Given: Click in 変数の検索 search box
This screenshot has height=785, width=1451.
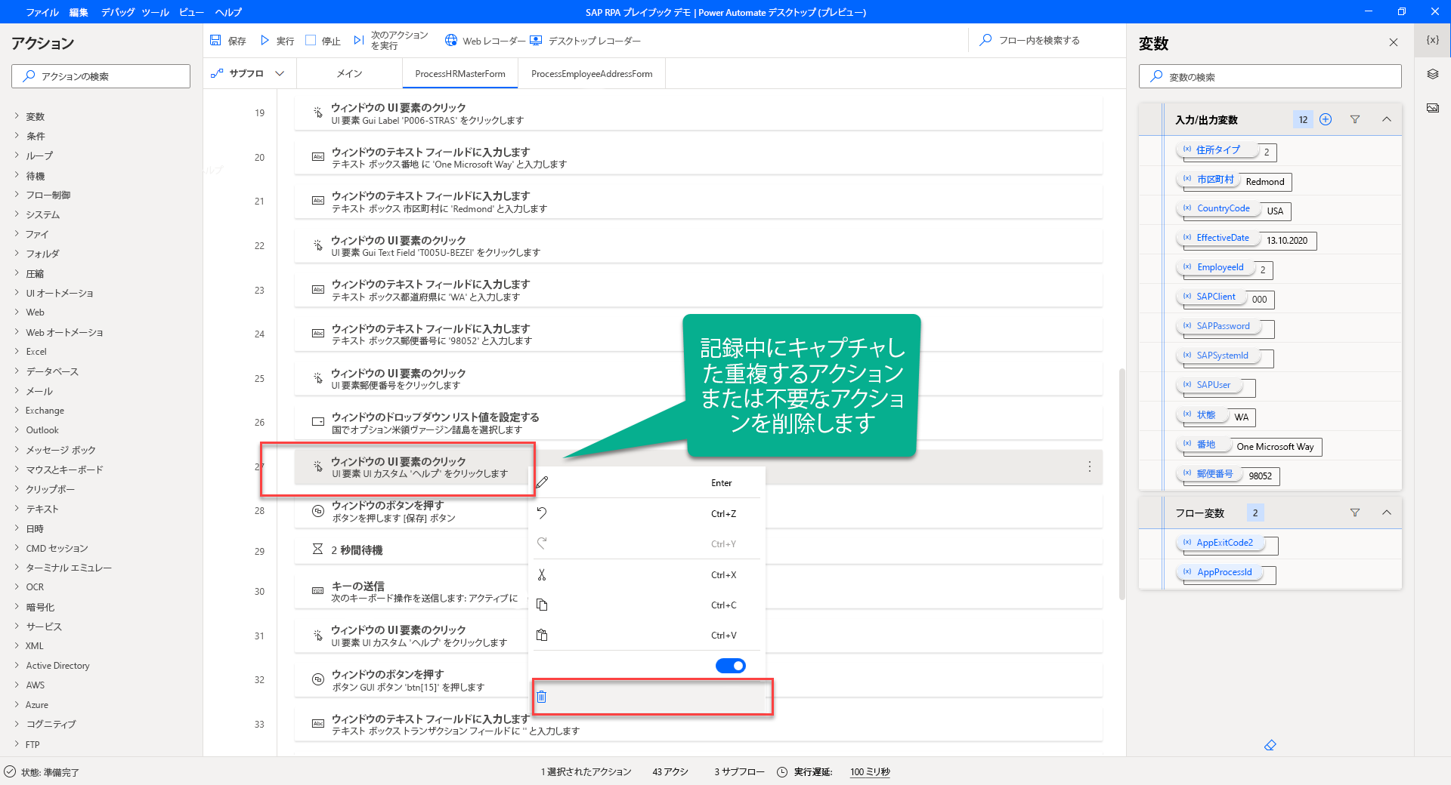Looking at the screenshot, I should click(1270, 76).
